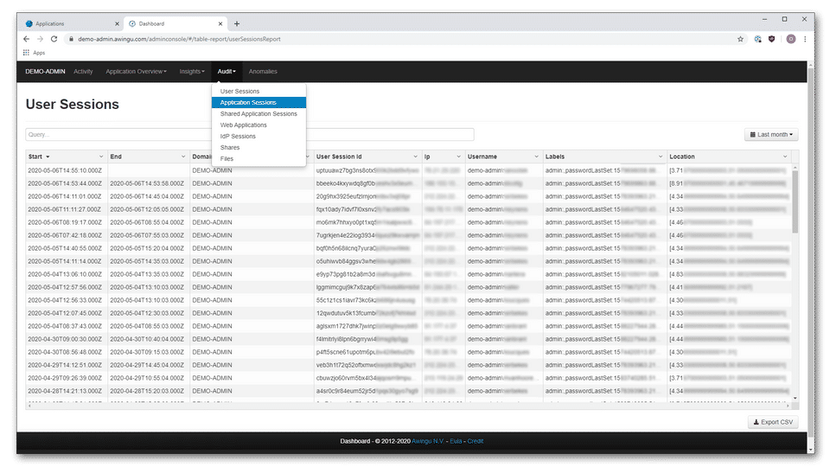This screenshot has width=830, height=467.
Task: Open End column menu chevron
Action: pos(183,157)
